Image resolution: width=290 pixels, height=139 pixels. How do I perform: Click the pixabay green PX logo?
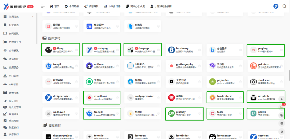[x=171, y=113]
